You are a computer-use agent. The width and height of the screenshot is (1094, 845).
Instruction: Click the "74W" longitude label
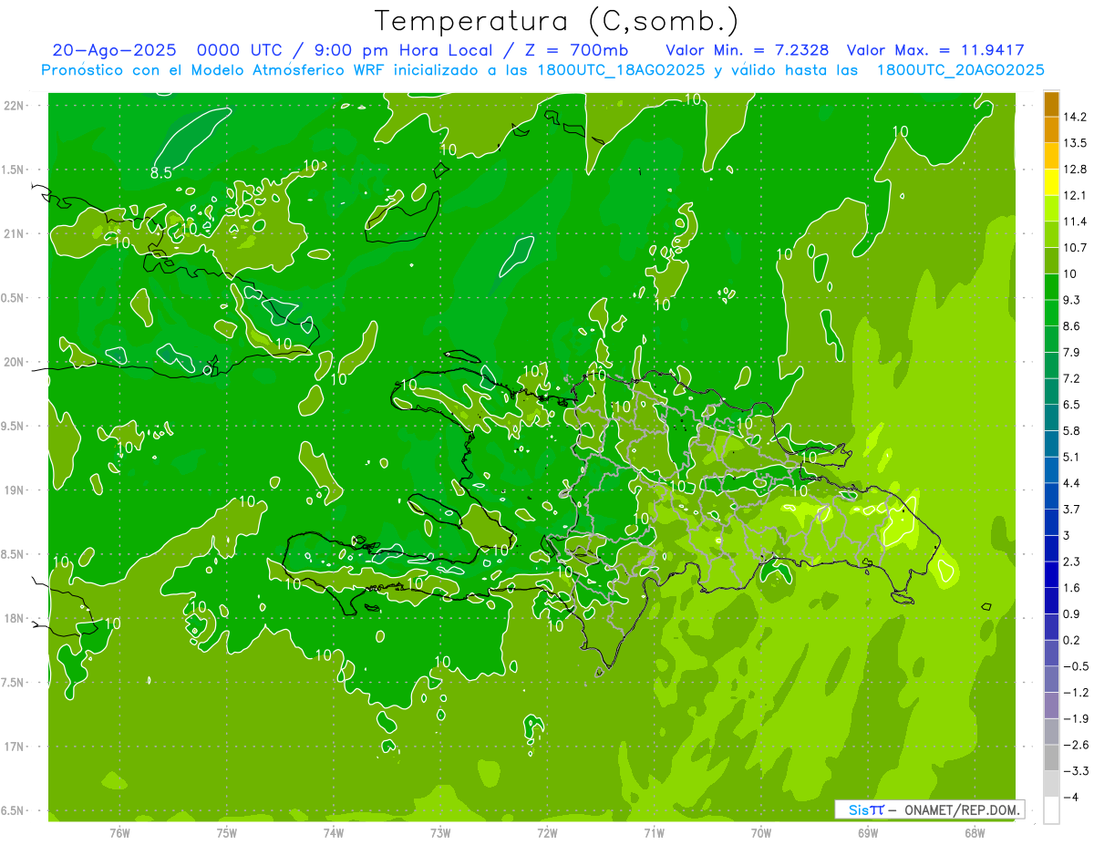pos(333,832)
